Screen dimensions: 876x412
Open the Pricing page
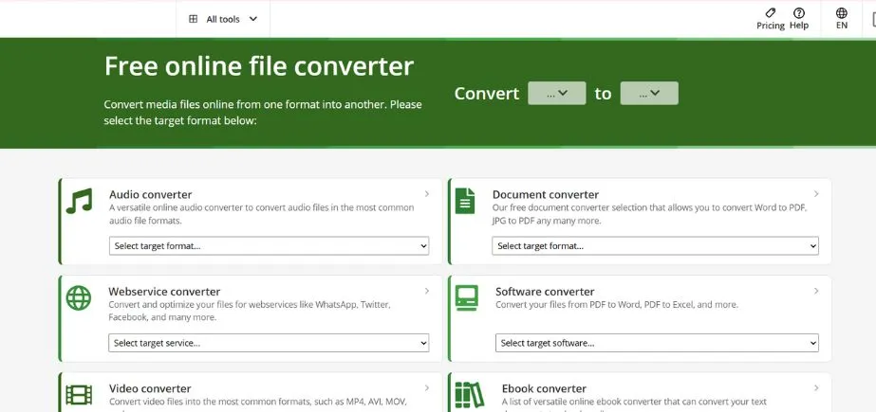[x=771, y=19]
